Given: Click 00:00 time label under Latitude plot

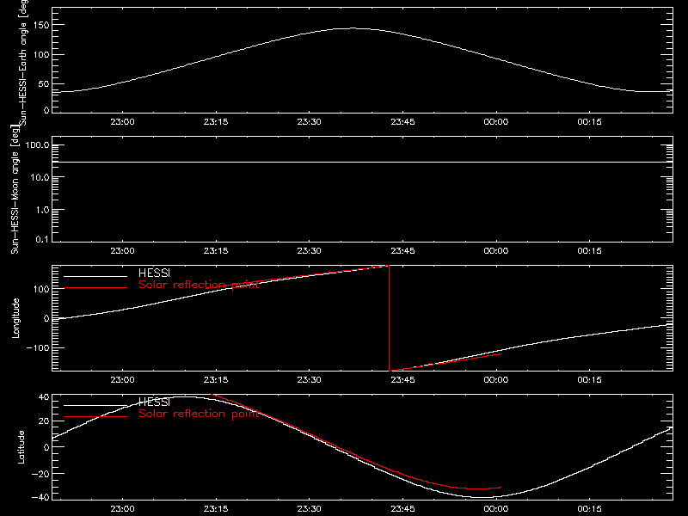Looking at the screenshot, I should click(496, 508).
